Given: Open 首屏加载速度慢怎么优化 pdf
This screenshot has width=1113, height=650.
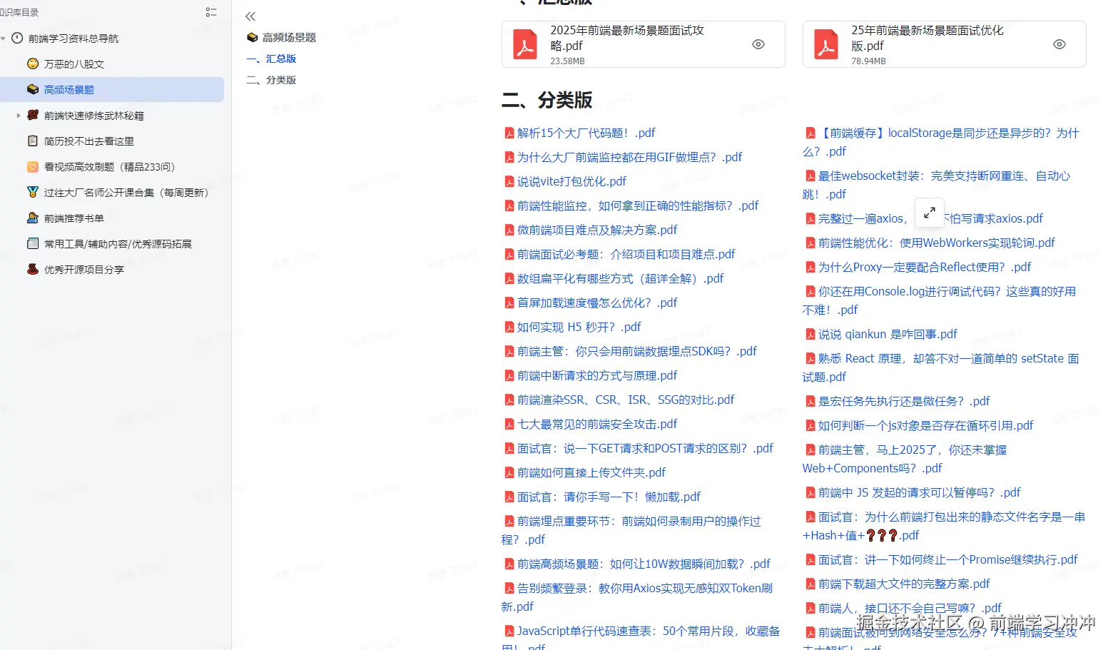Looking at the screenshot, I should [x=597, y=303].
